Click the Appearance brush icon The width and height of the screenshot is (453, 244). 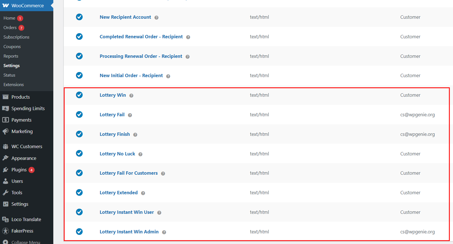(6, 158)
